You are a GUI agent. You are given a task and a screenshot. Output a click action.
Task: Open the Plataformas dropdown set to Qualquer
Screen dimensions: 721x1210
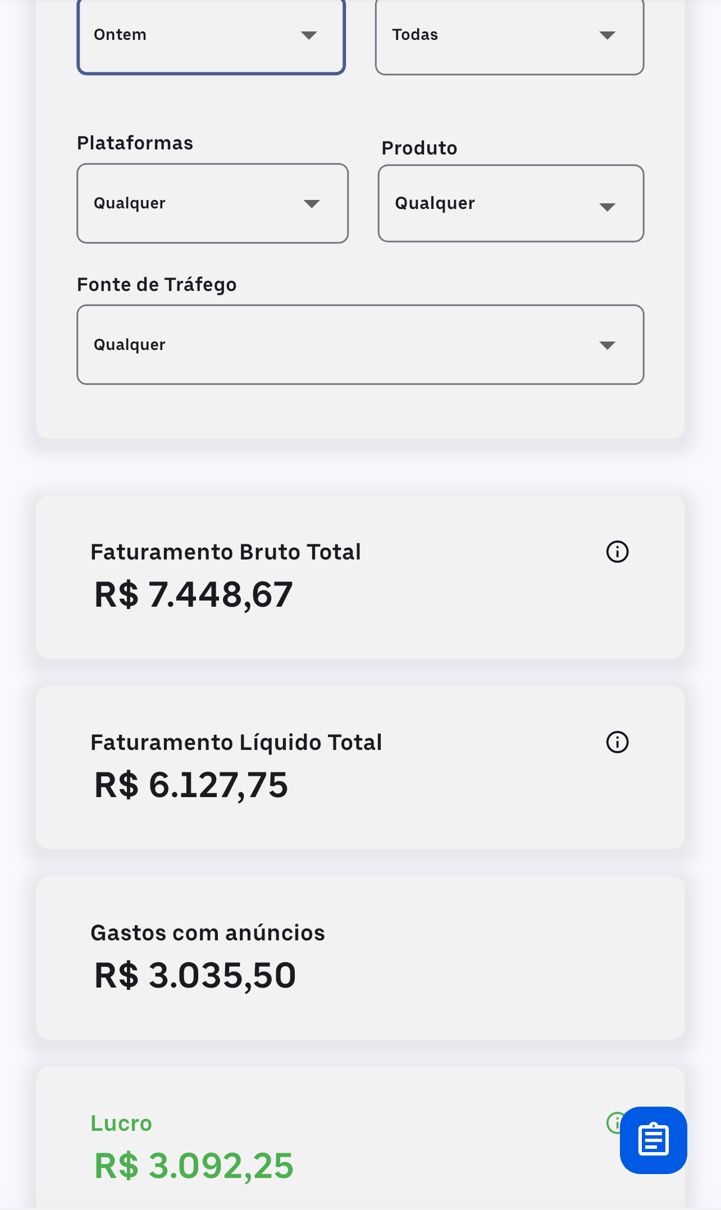(212, 203)
